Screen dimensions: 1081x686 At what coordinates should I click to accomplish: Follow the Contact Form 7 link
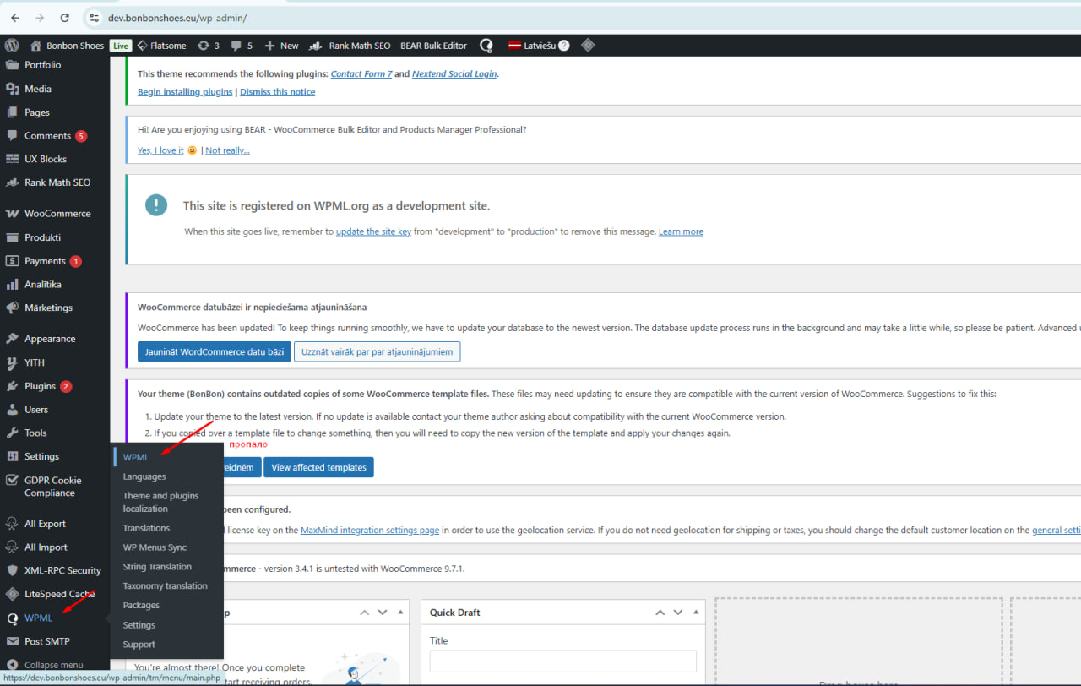(x=361, y=74)
